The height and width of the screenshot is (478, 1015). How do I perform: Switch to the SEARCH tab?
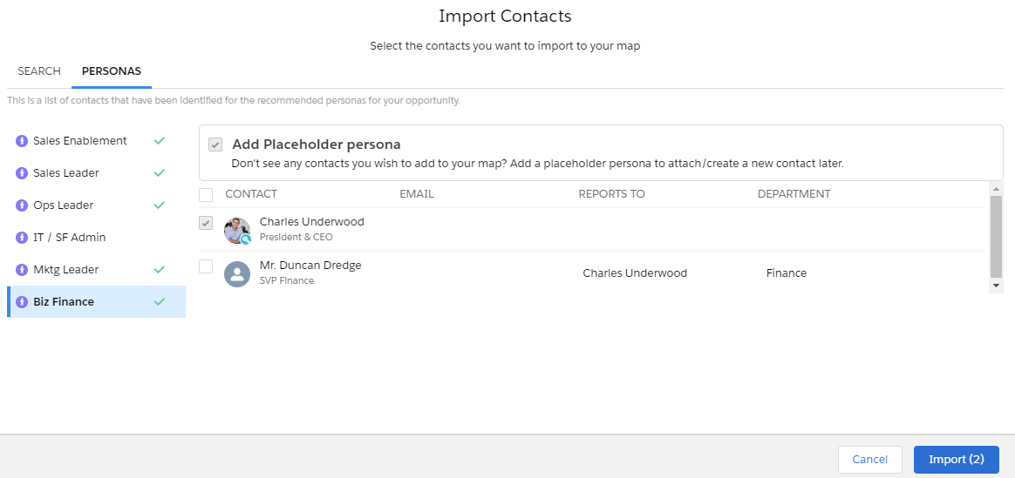coord(39,71)
